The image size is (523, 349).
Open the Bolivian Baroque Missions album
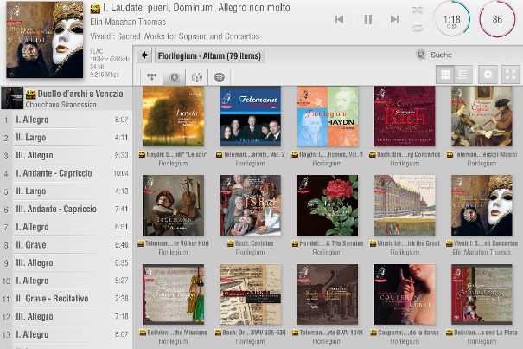[173, 294]
